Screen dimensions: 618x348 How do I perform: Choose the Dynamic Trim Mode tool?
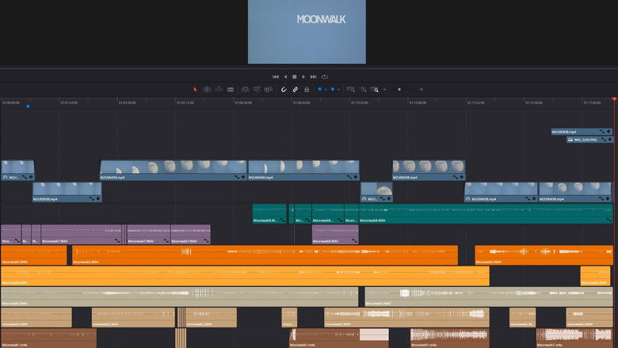(x=219, y=90)
